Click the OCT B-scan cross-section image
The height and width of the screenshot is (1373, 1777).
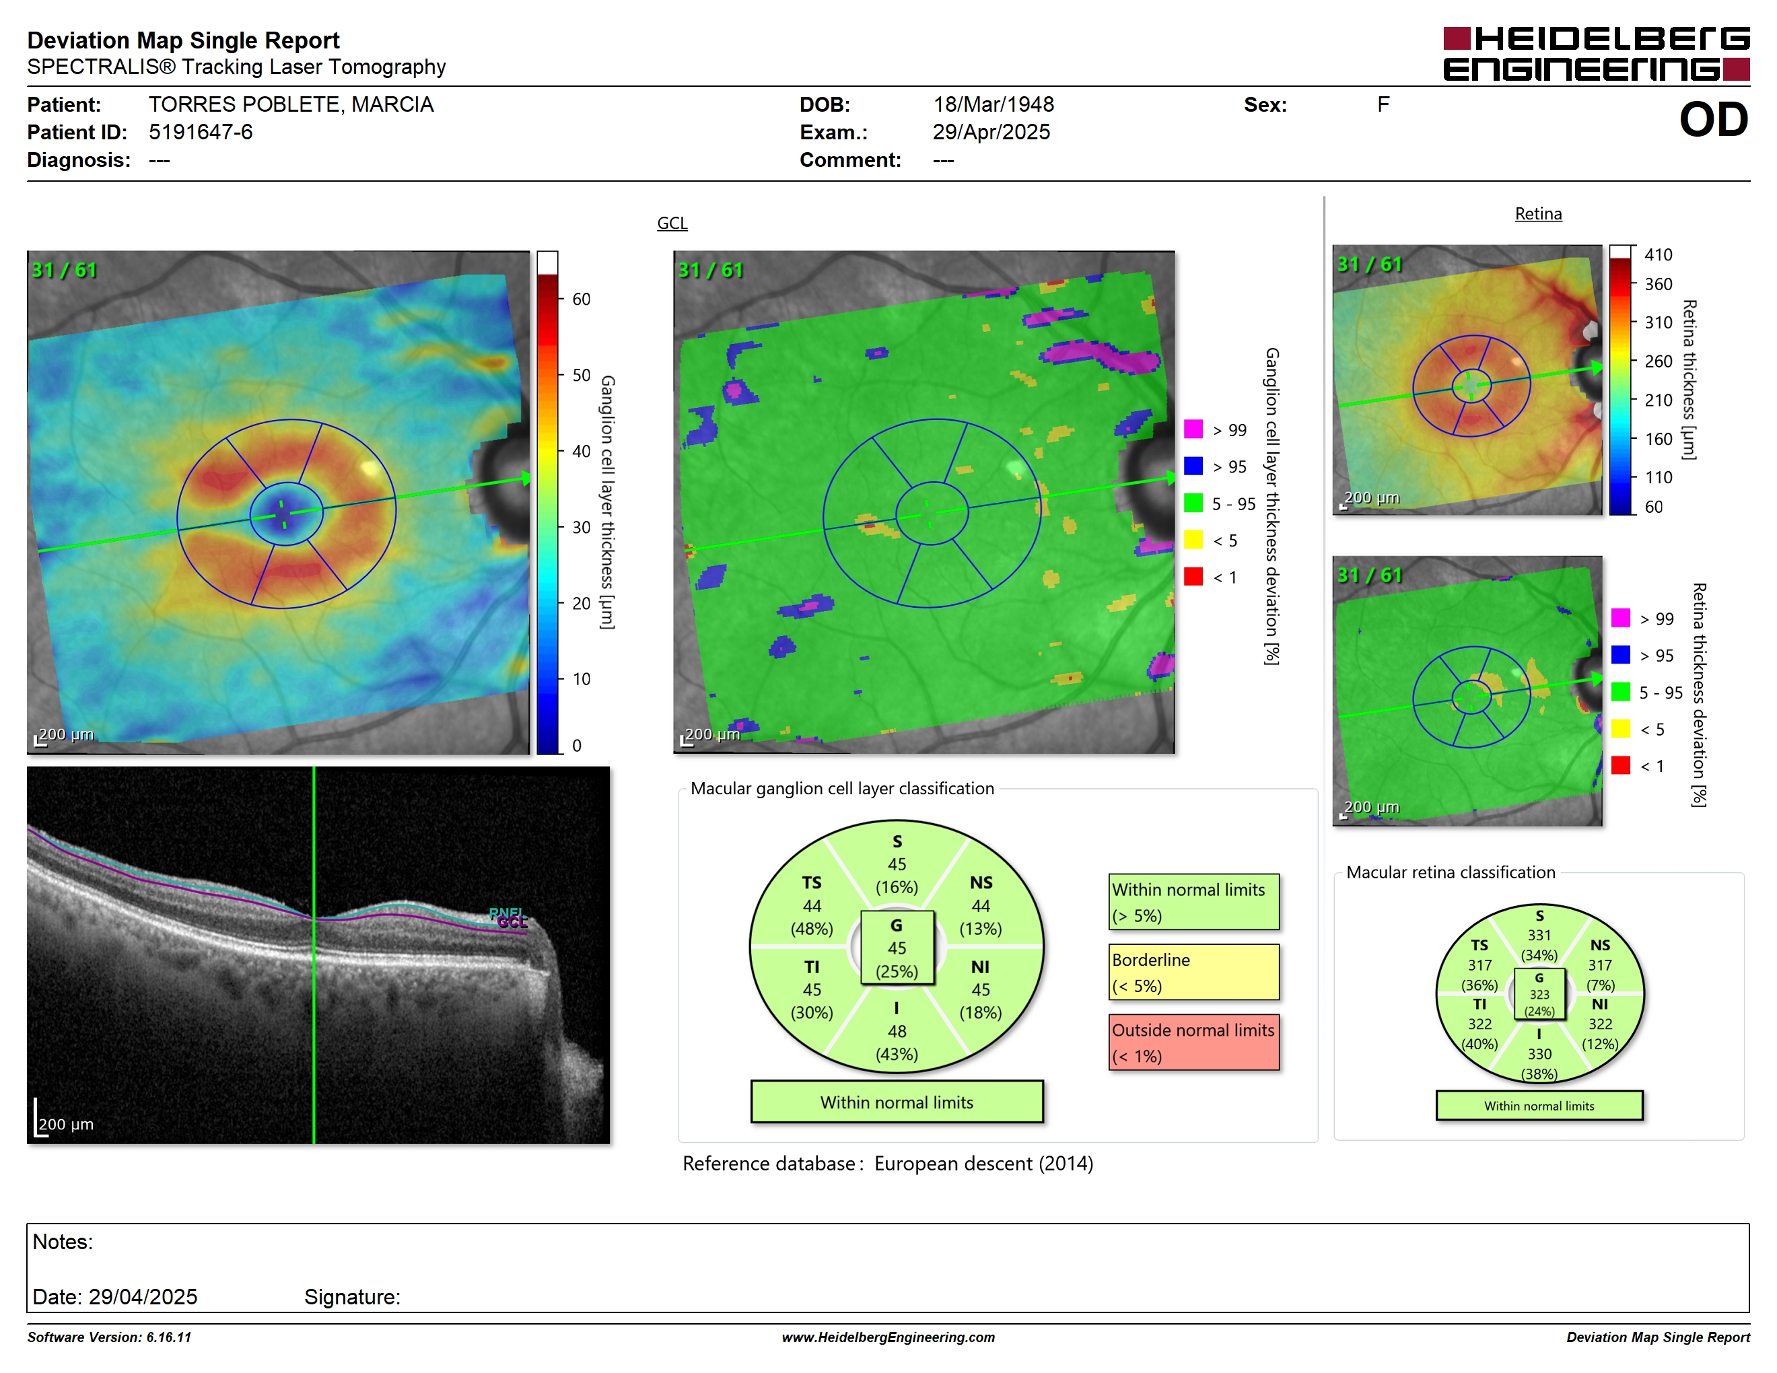click(318, 955)
